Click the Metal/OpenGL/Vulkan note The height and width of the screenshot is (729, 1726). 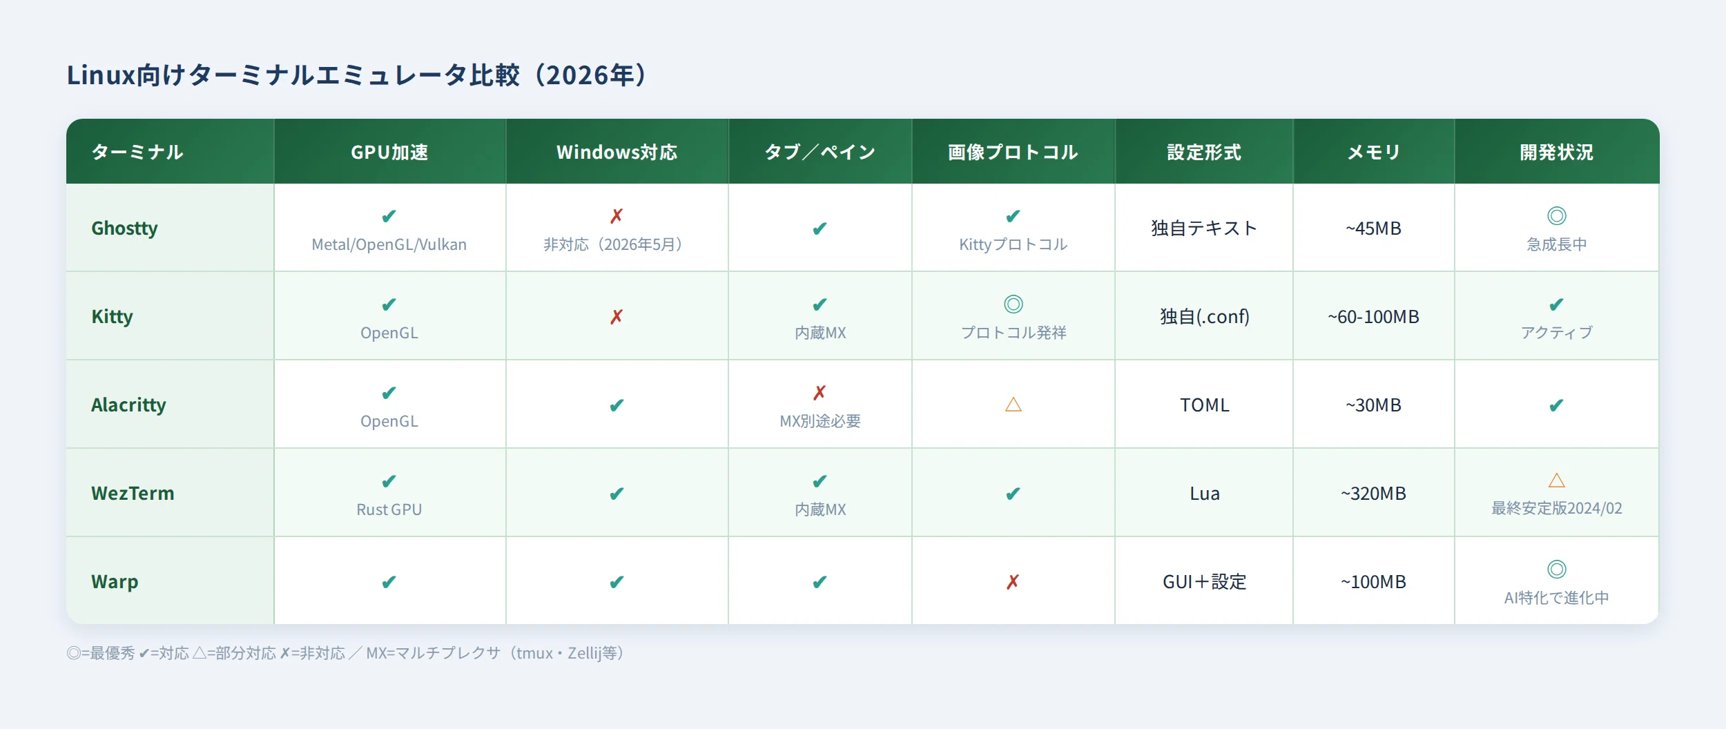click(x=389, y=244)
